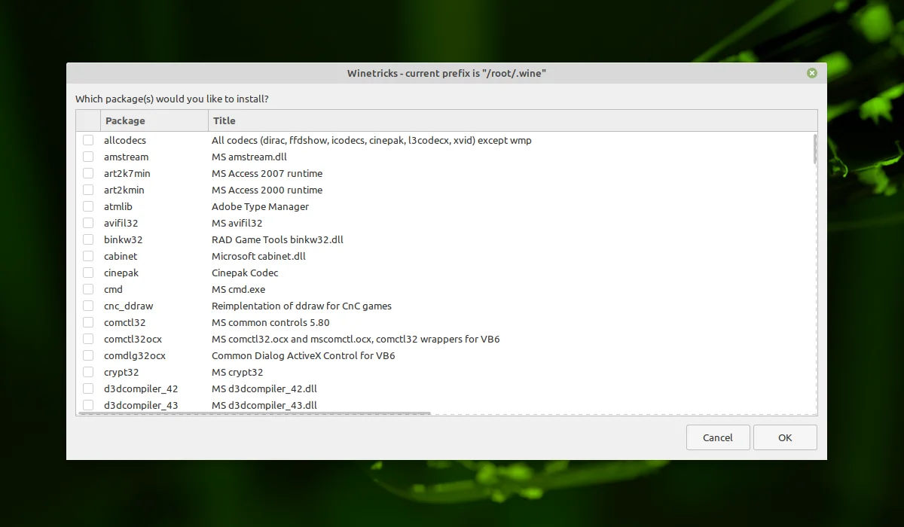904x527 pixels.
Task: Tick the amstream package checkbox
Action: click(x=88, y=157)
